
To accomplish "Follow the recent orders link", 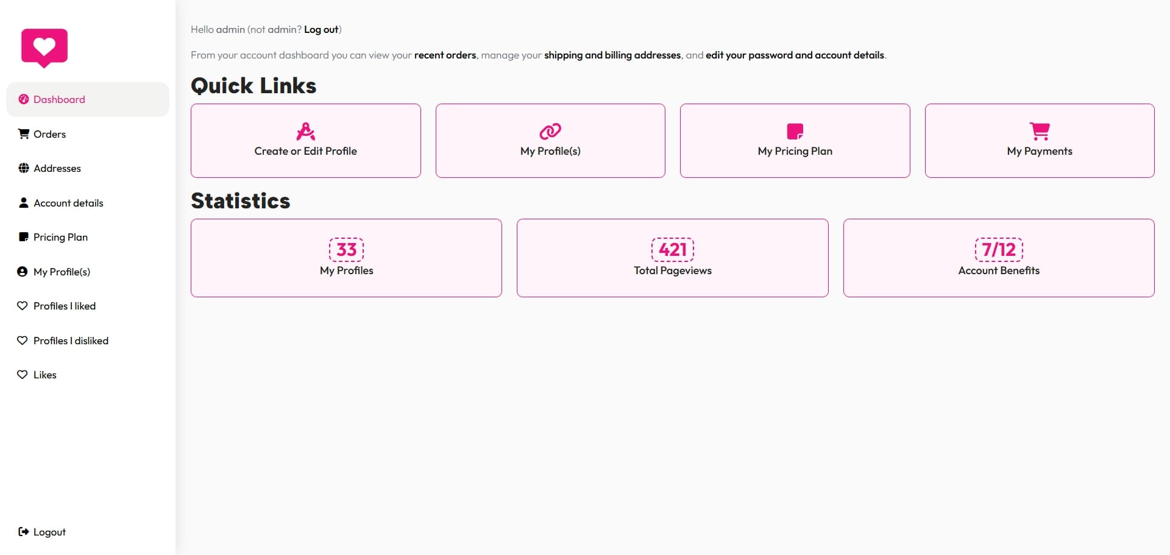I will point(445,55).
